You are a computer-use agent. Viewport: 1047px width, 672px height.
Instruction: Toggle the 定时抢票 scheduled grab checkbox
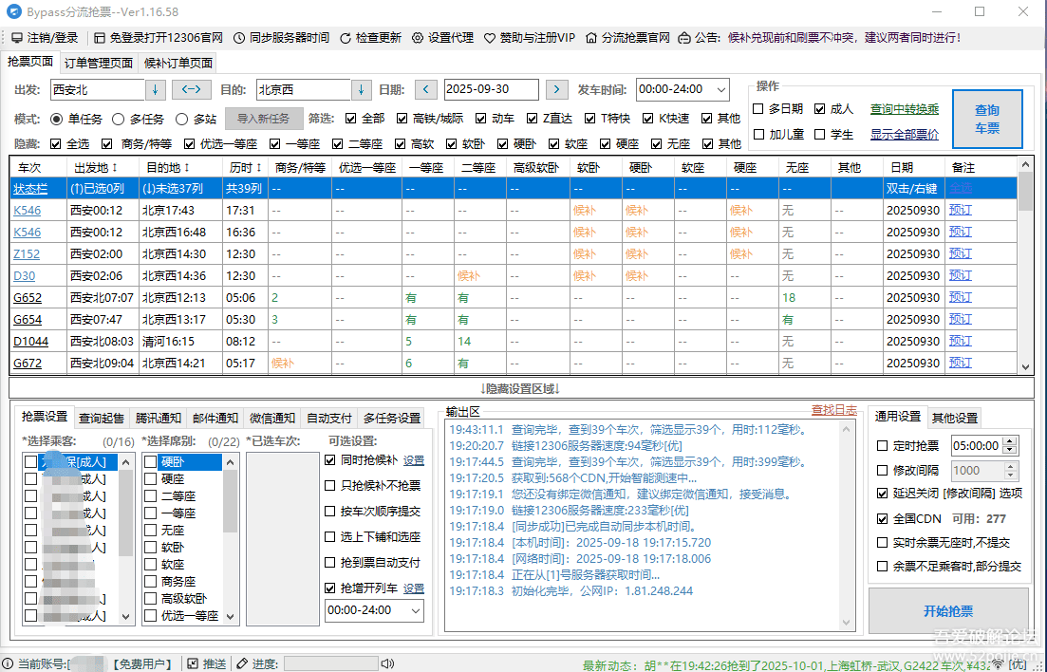click(883, 445)
